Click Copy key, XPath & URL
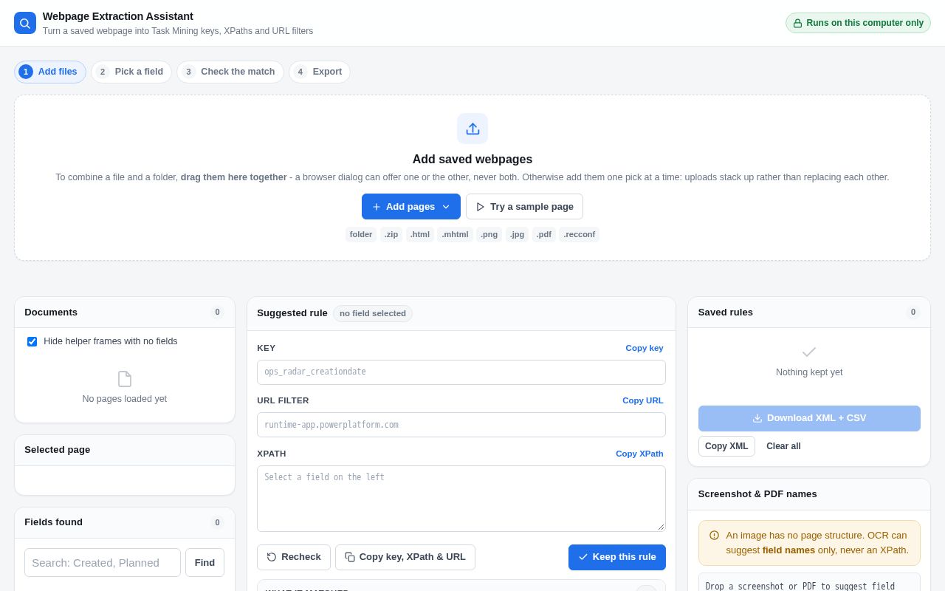The image size is (945, 591). click(405, 557)
